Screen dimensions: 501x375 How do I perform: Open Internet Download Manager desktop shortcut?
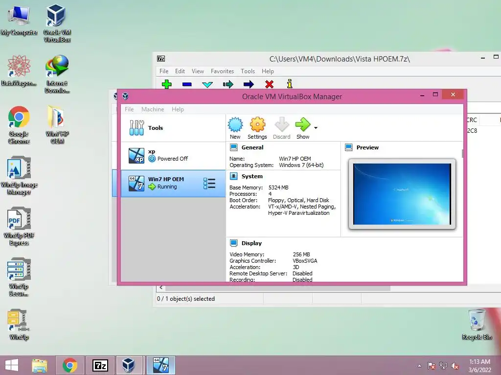coord(57,74)
